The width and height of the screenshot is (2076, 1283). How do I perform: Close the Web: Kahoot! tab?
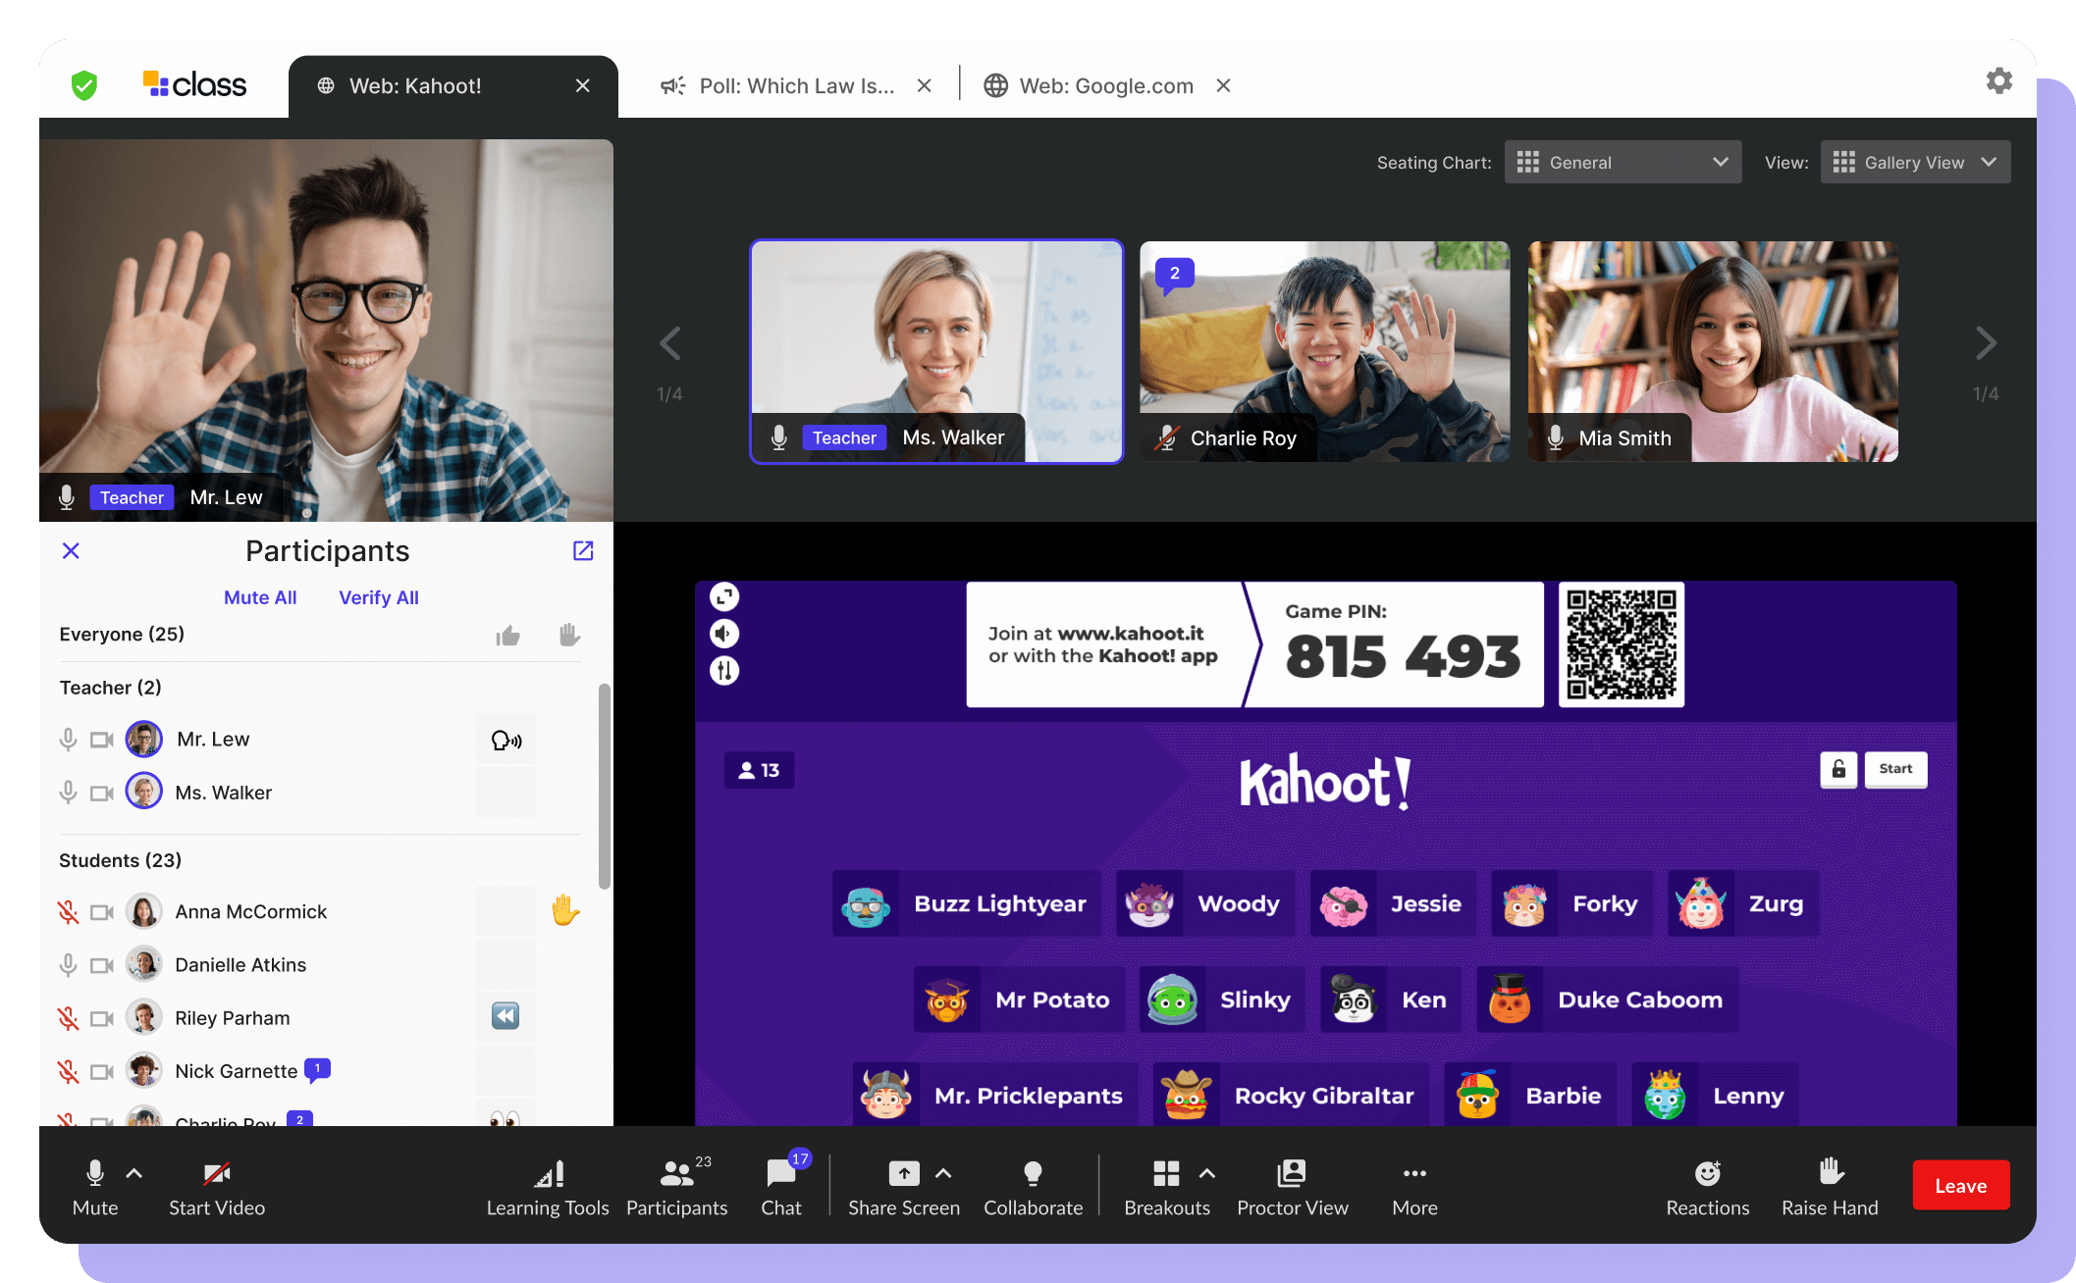click(583, 86)
